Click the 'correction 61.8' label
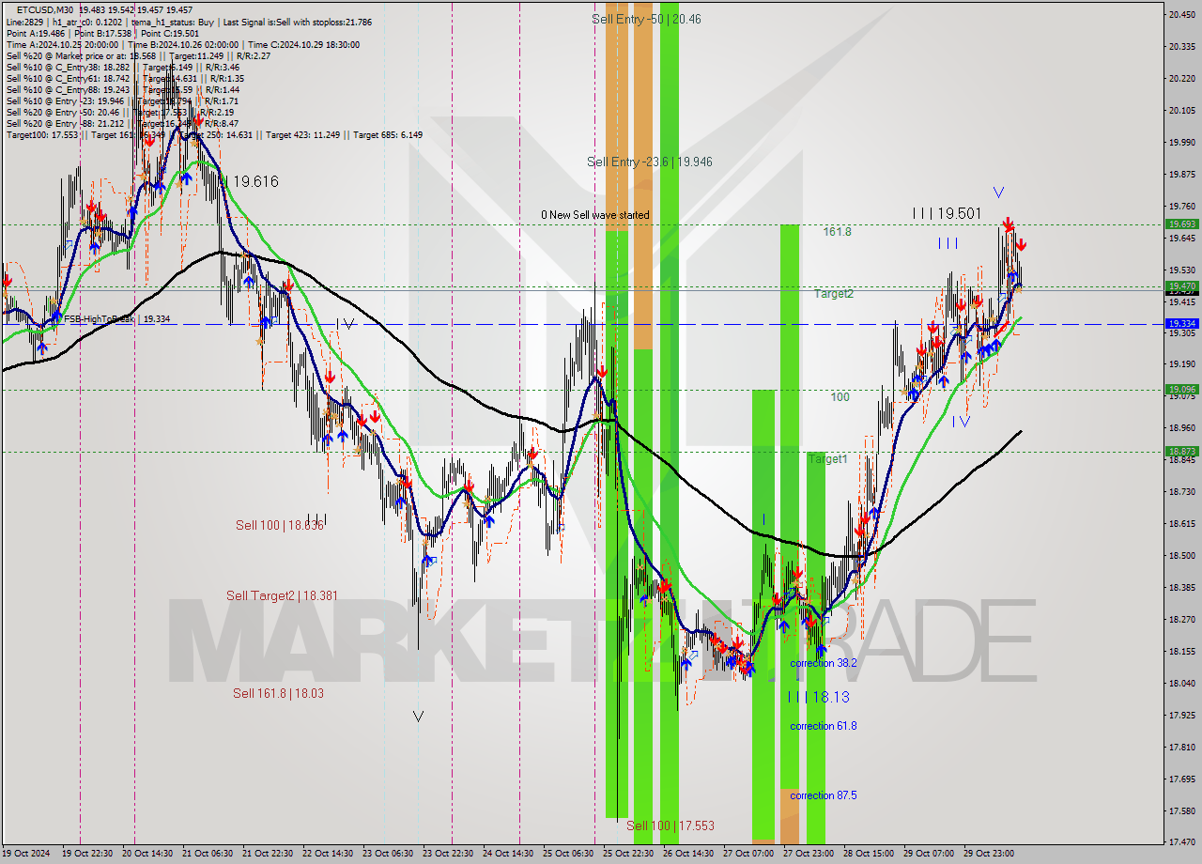 click(823, 726)
